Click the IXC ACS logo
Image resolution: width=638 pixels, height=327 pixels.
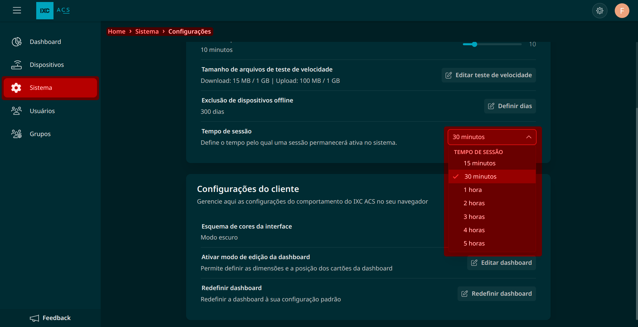(53, 10)
